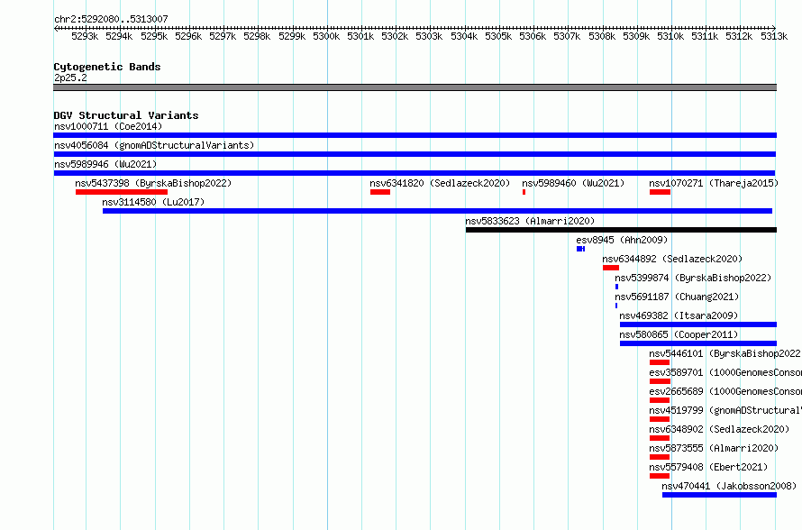The width and height of the screenshot is (802, 530).
Task: Click the 5293k ruler position
Action: click(85, 36)
